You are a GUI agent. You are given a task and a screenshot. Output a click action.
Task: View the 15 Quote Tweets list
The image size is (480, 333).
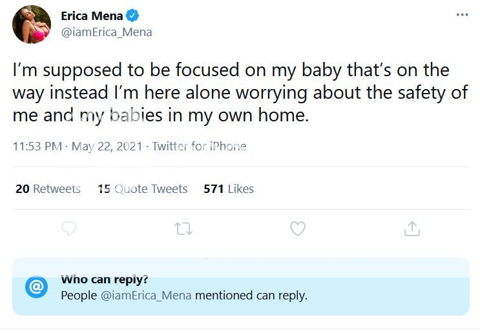142,189
